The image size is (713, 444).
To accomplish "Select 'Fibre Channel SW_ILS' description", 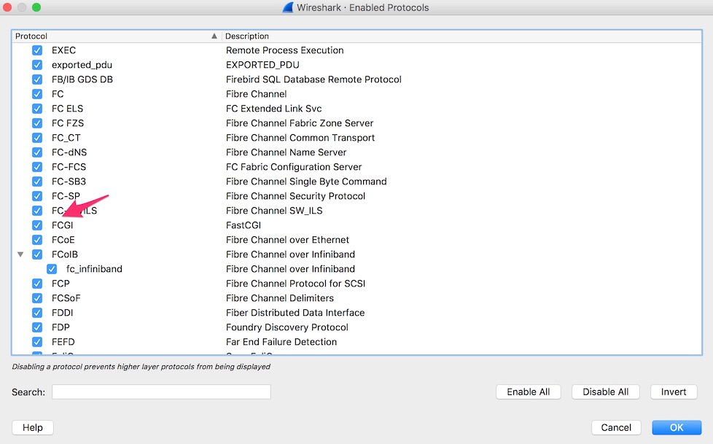I will (274, 211).
